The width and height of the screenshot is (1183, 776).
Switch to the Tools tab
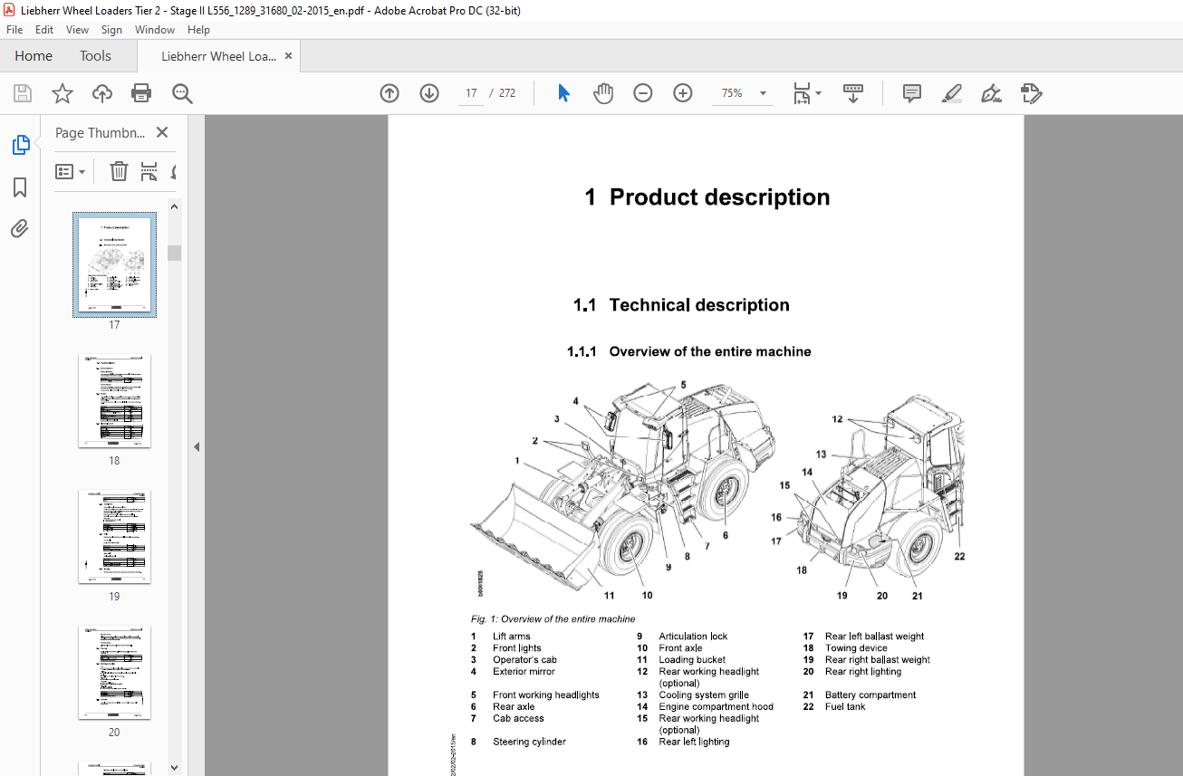[x=95, y=56]
